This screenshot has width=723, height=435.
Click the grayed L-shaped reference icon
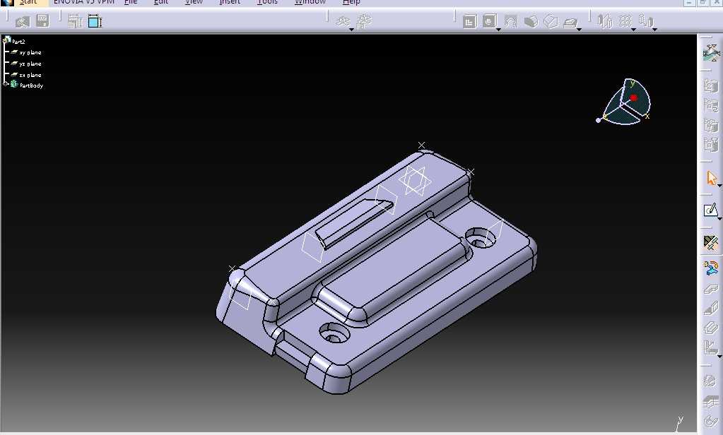[710, 347]
